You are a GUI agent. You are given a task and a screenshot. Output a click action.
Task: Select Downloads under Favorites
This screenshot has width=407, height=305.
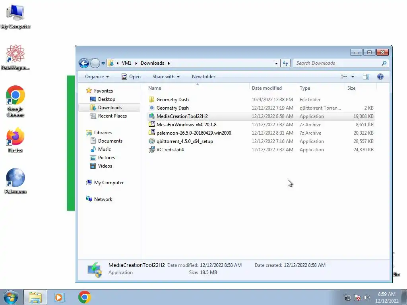(x=109, y=107)
